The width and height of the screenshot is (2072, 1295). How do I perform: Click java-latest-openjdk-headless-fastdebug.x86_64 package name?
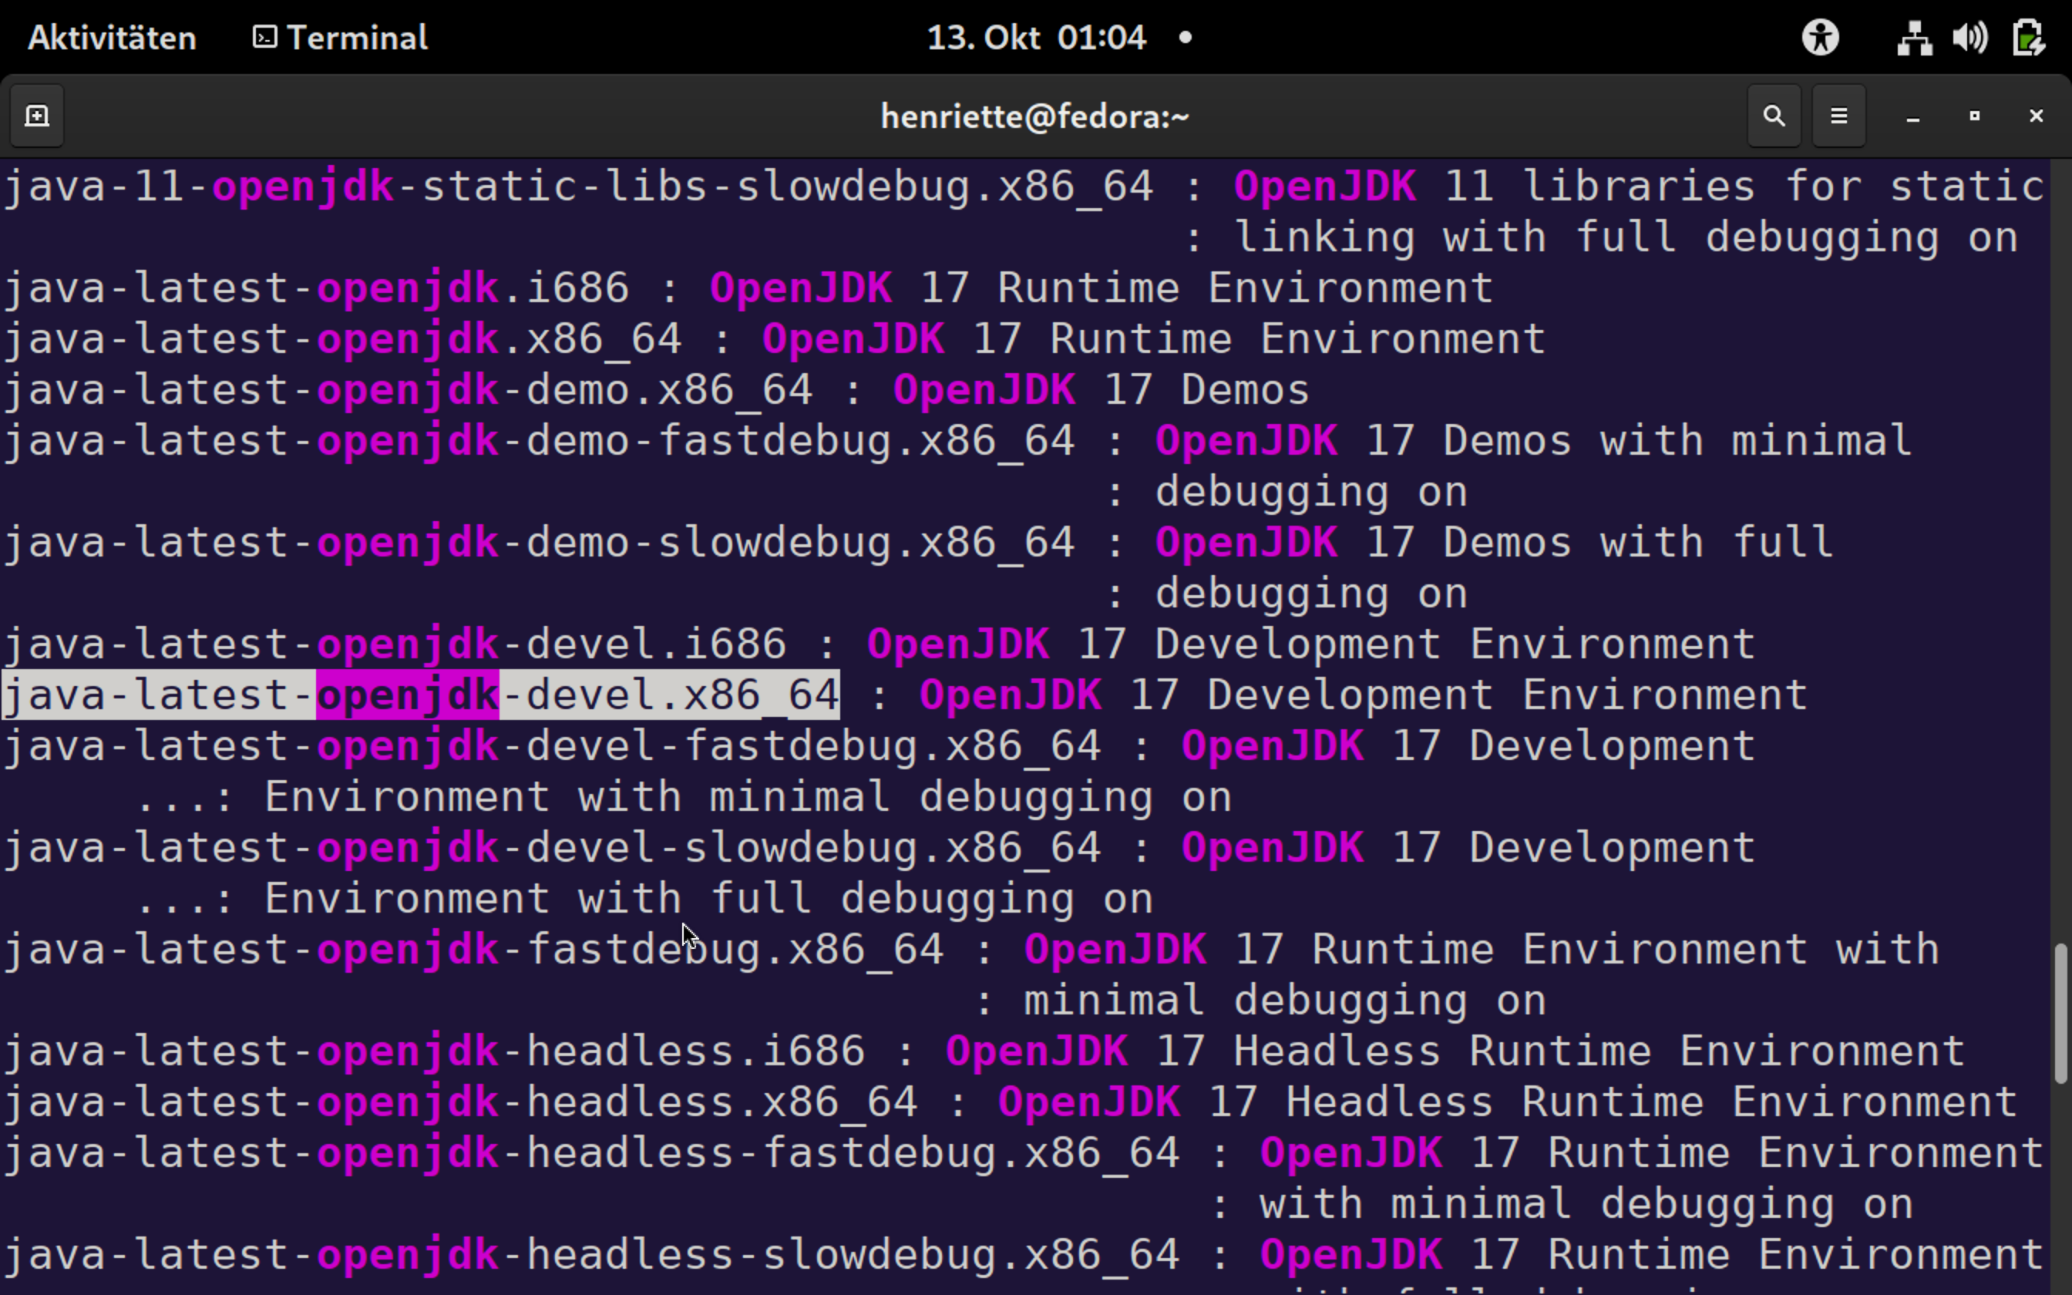click(592, 1154)
